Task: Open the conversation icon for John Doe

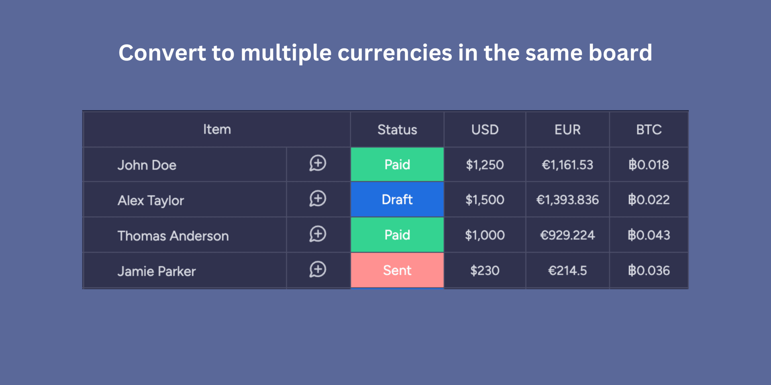Action: [318, 163]
